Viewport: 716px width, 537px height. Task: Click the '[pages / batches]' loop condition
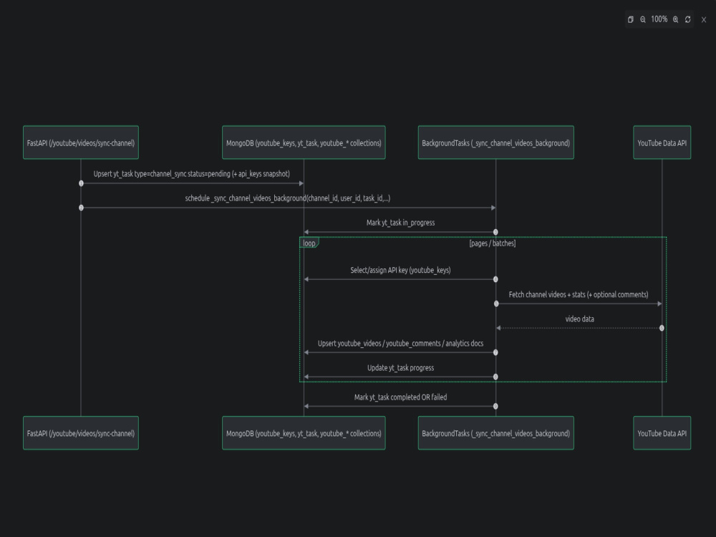tap(493, 243)
